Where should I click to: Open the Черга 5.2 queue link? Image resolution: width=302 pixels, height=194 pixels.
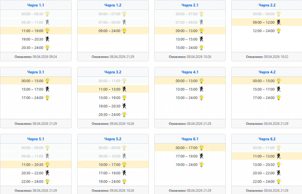tap(113, 139)
